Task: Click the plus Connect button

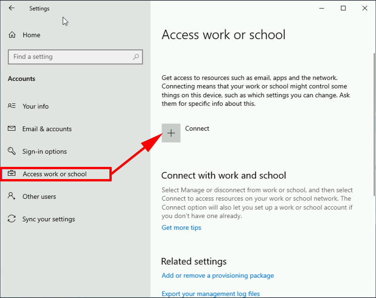Action: coord(171,133)
